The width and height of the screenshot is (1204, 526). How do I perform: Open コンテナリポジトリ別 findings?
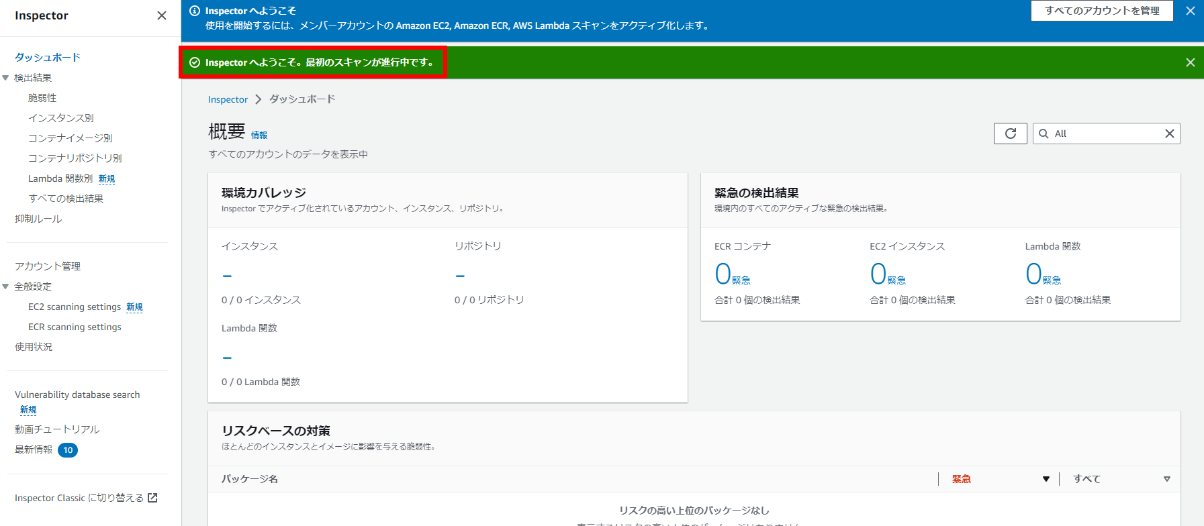(75, 158)
